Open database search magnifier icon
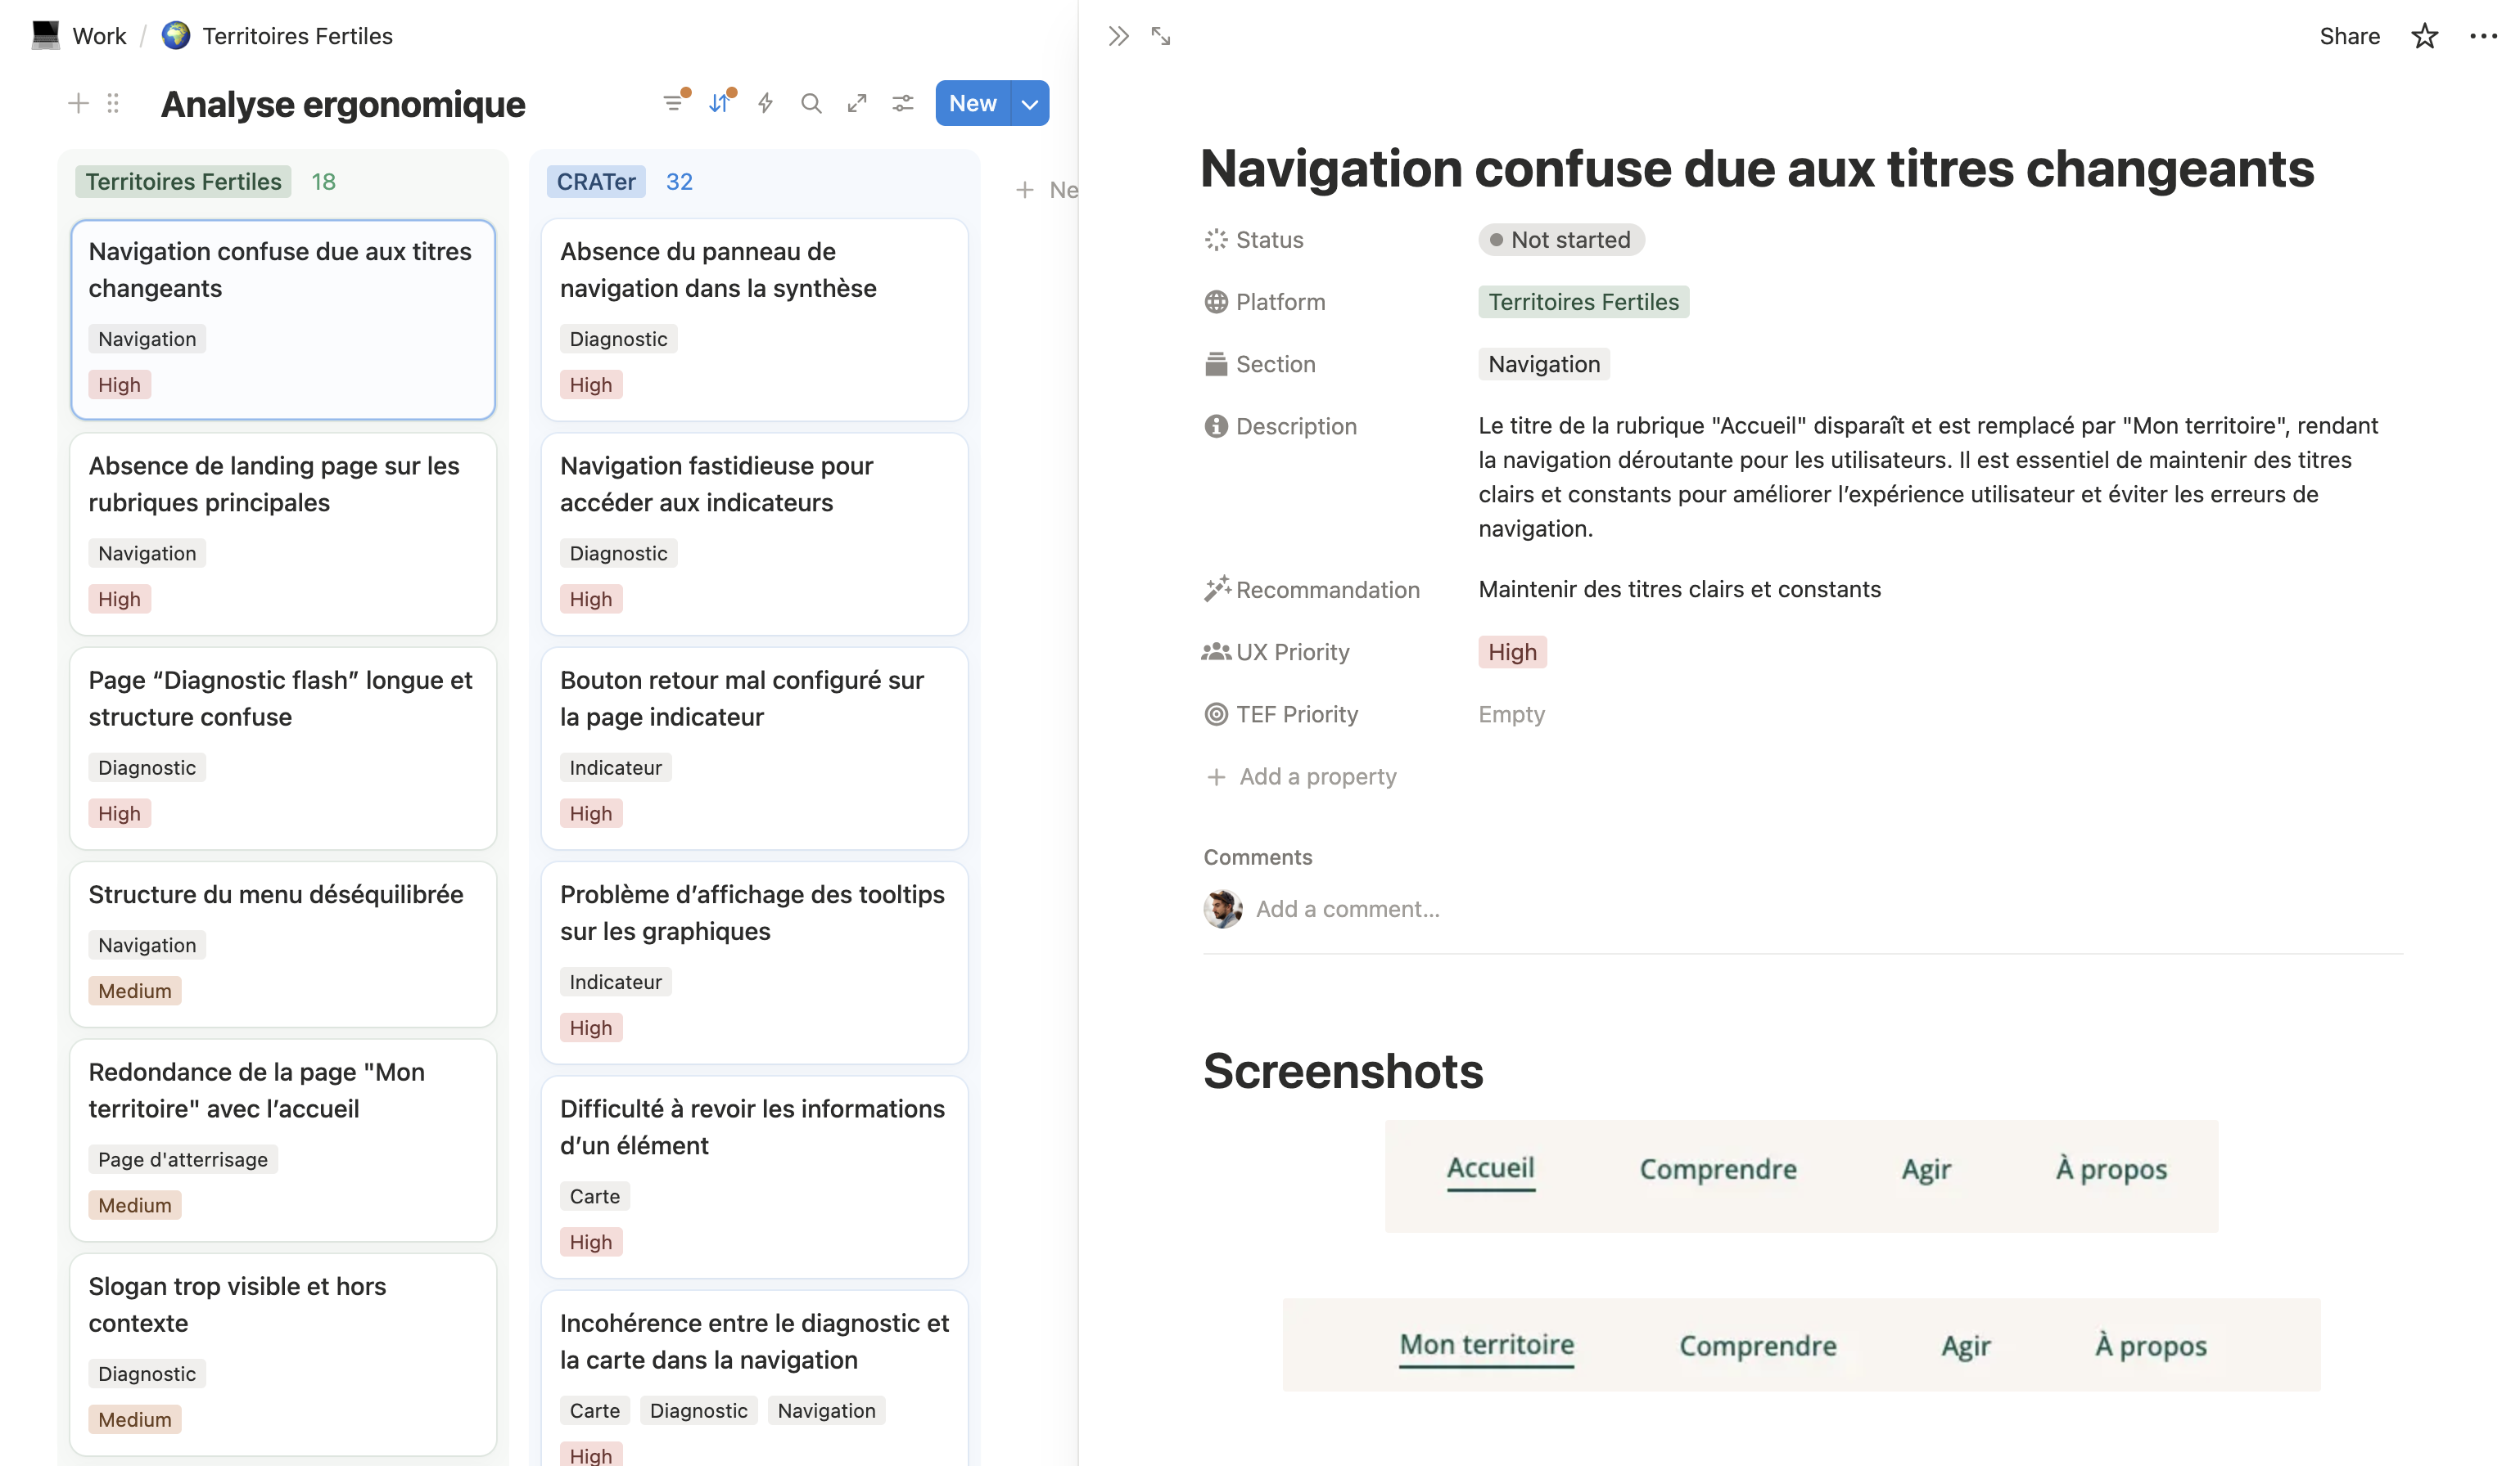Image resolution: width=2520 pixels, height=1466 pixels. point(811,103)
